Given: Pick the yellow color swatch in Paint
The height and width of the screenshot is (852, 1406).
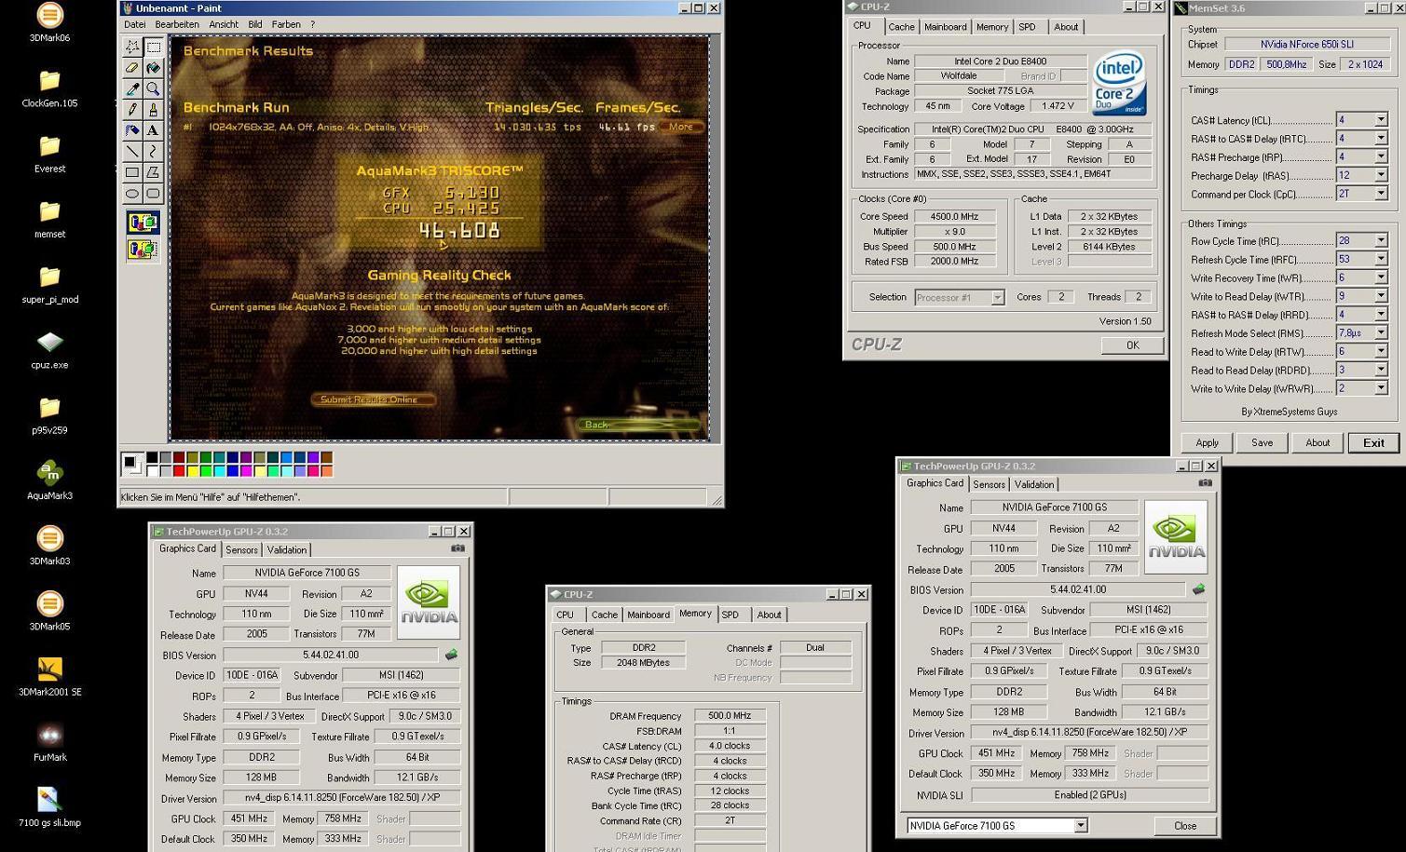Looking at the screenshot, I should 191,470.
